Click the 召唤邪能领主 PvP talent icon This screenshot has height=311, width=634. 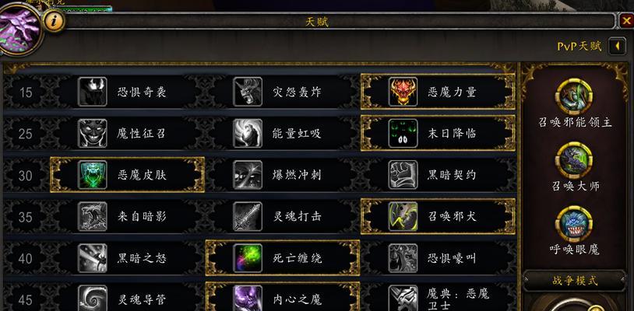click(x=574, y=97)
